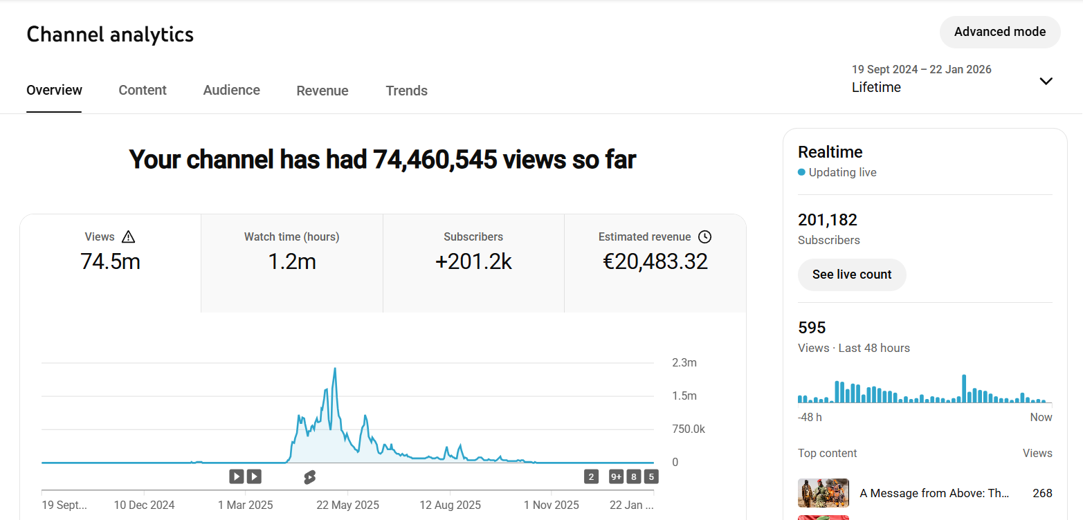Go to the Revenue tab
The image size is (1083, 520).
pyautogui.click(x=322, y=91)
